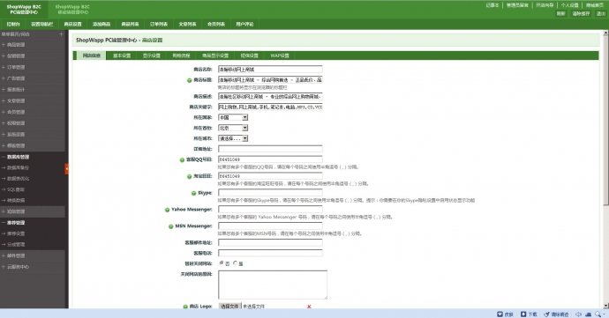The image size is (609, 318).
Task: Click the 关闭网店的原因 text area
Action: [x=273, y=285]
